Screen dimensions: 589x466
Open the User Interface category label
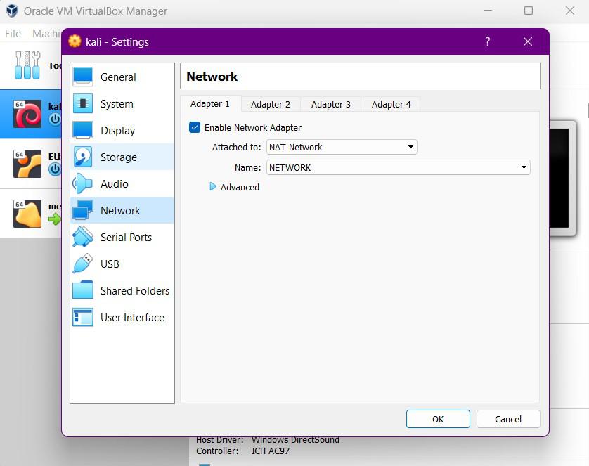point(132,317)
